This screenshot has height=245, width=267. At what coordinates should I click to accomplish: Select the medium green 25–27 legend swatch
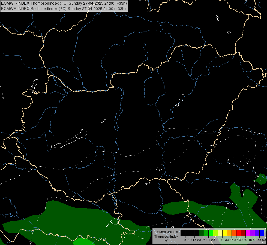[206, 233]
